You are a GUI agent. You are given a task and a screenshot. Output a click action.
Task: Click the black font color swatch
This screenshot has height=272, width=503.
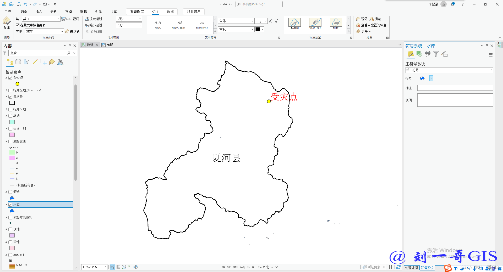click(258, 29)
